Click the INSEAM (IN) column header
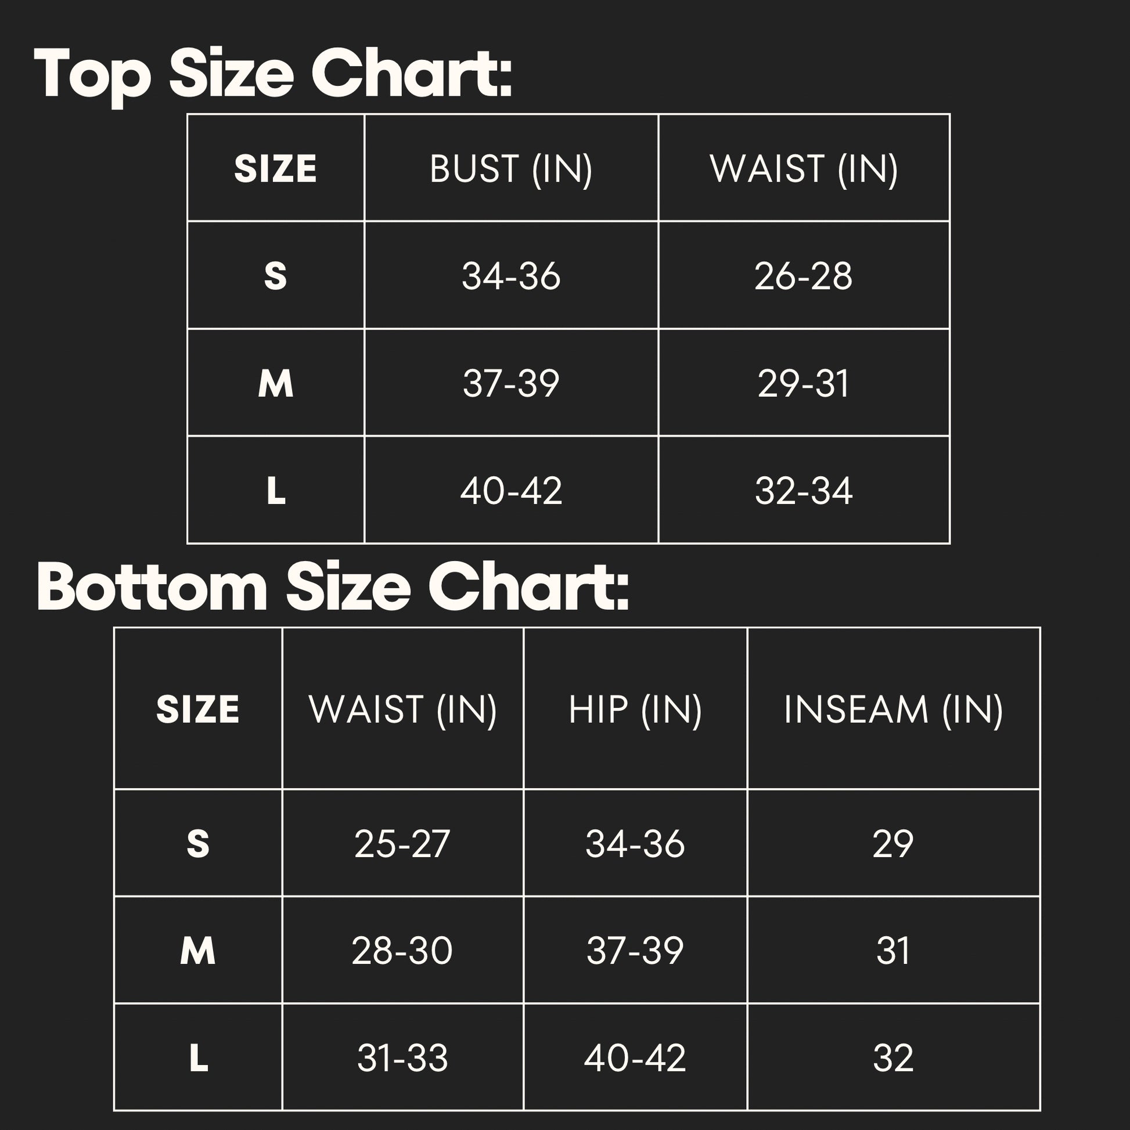Screen dimensions: 1130x1130 tap(893, 710)
